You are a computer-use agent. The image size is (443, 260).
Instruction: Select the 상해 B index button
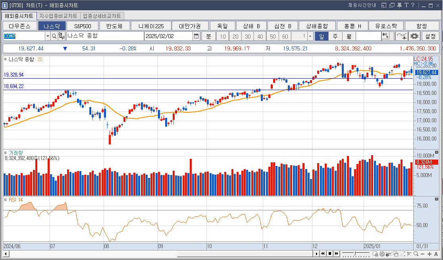point(251,26)
